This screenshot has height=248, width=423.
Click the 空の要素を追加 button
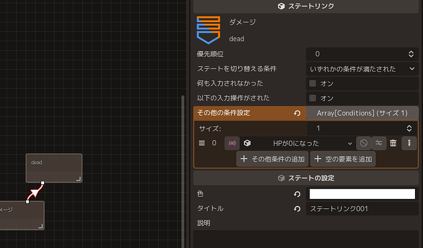tap(343, 159)
